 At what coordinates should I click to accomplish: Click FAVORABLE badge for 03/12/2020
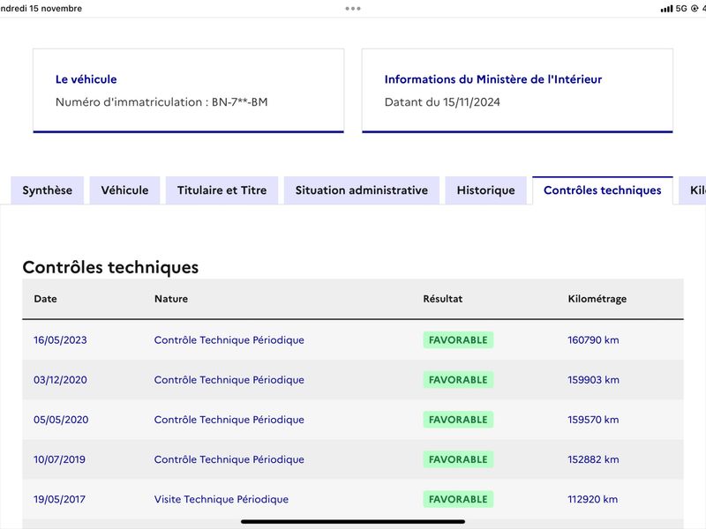coord(458,380)
